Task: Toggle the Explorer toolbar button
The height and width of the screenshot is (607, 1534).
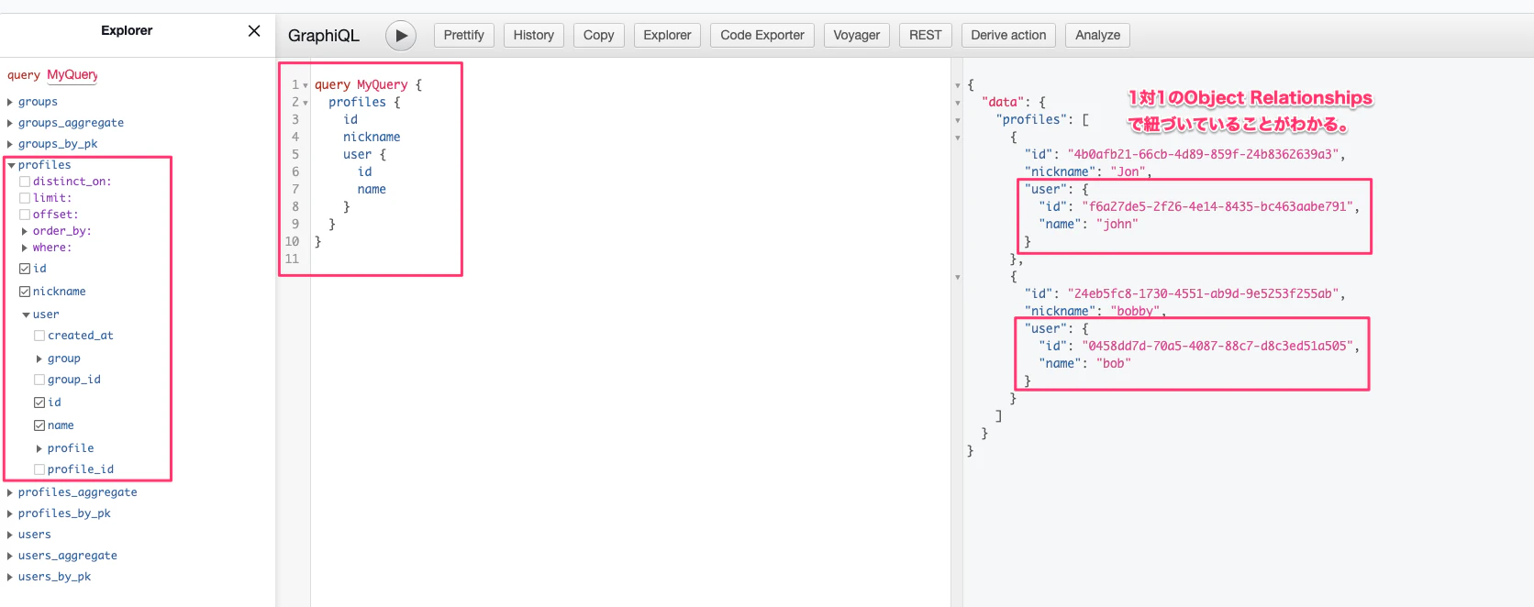Action: tap(667, 36)
